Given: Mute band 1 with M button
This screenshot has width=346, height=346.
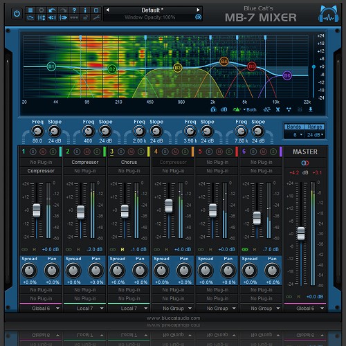Looking at the screenshot, I should point(43,152).
